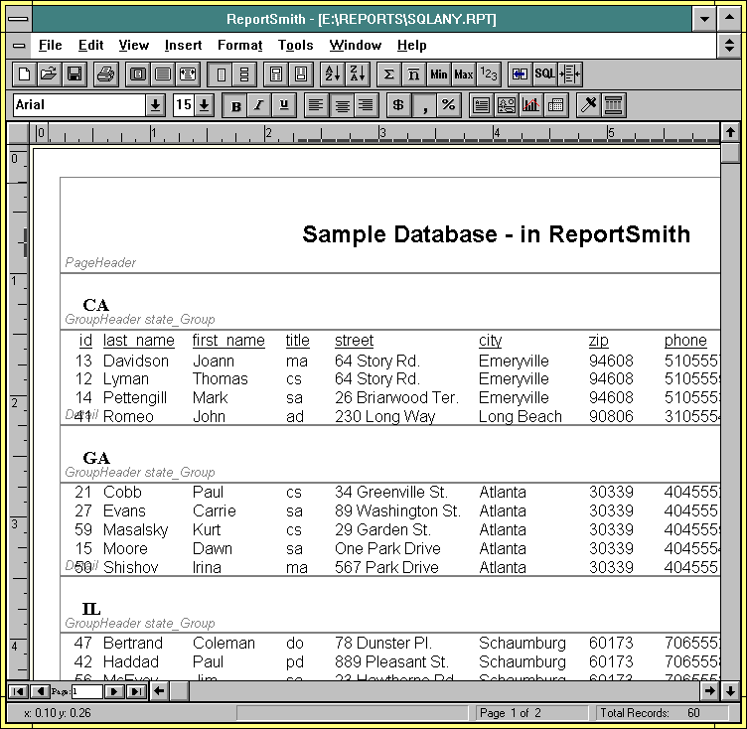Screen dimensions: 747x729
Task: Click the column width adjust icon
Action: [570, 74]
